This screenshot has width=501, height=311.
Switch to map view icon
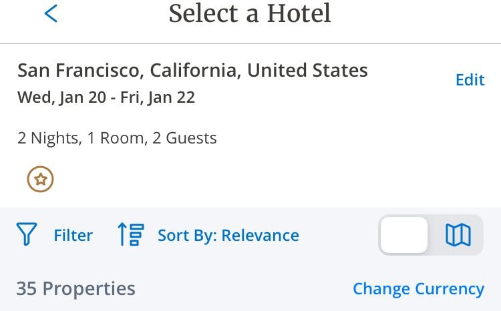pos(458,235)
